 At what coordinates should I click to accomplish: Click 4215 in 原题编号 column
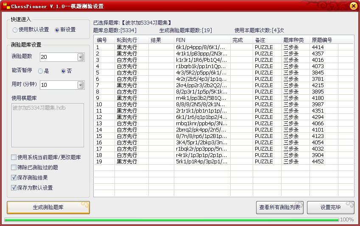click(x=318, y=85)
